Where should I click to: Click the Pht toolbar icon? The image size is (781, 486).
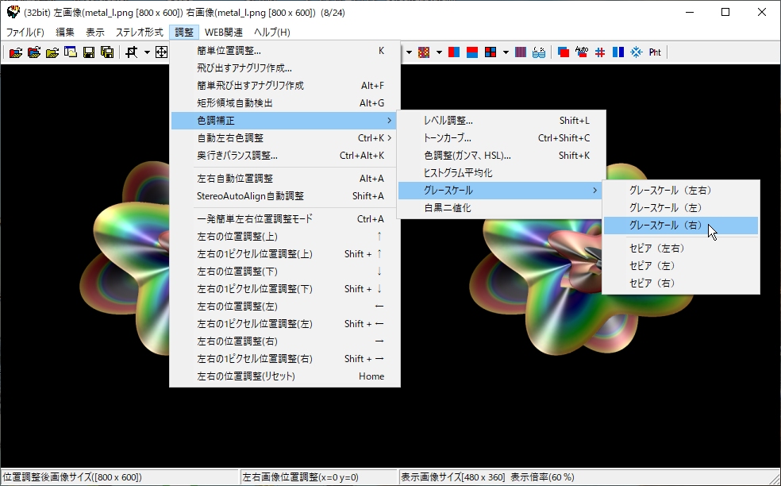coord(655,52)
